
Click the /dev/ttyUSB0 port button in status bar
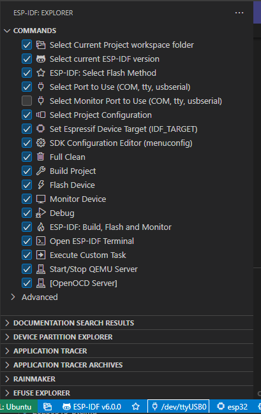179,406
